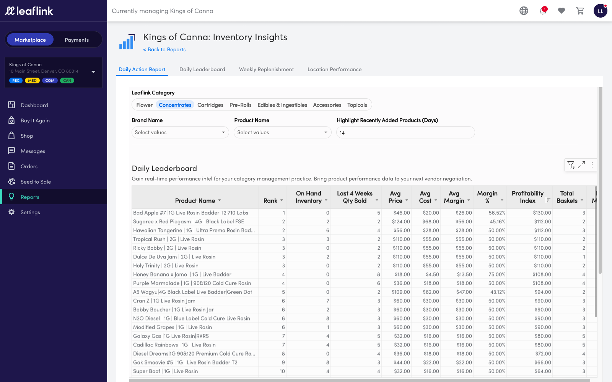Image resolution: width=612 pixels, height=382 pixels.
Task: Expand the leaderboard to full screen
Action: coord(581,165)
